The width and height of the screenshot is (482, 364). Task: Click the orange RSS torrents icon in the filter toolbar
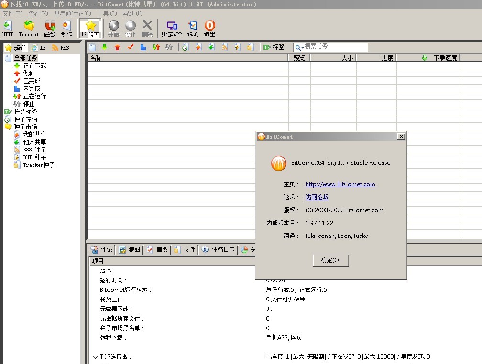[225, 47]
